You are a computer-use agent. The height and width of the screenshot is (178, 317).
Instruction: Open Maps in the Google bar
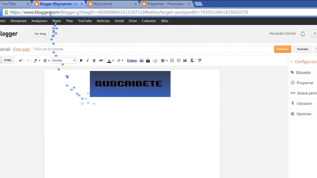[x=56, y=21]
